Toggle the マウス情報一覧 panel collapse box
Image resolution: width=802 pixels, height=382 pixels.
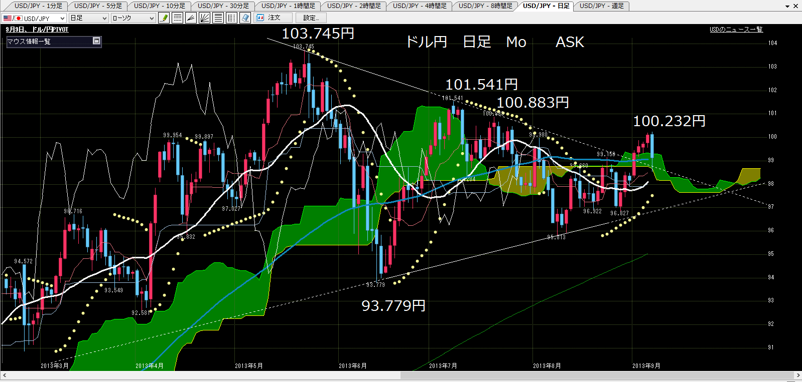coord(96,41)
